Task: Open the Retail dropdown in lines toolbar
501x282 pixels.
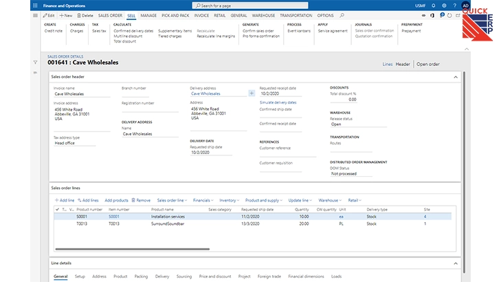Action: coord(355,200)
